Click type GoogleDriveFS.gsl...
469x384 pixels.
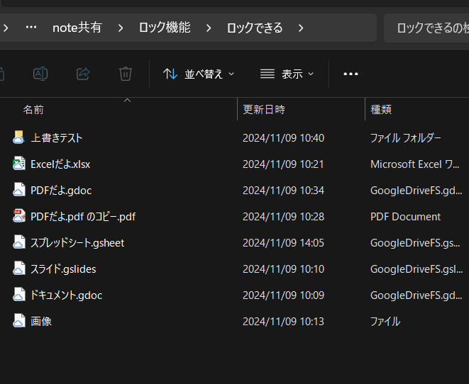[x=416, y=269]
